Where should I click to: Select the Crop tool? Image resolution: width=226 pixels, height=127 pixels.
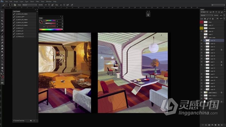point(2,24)
